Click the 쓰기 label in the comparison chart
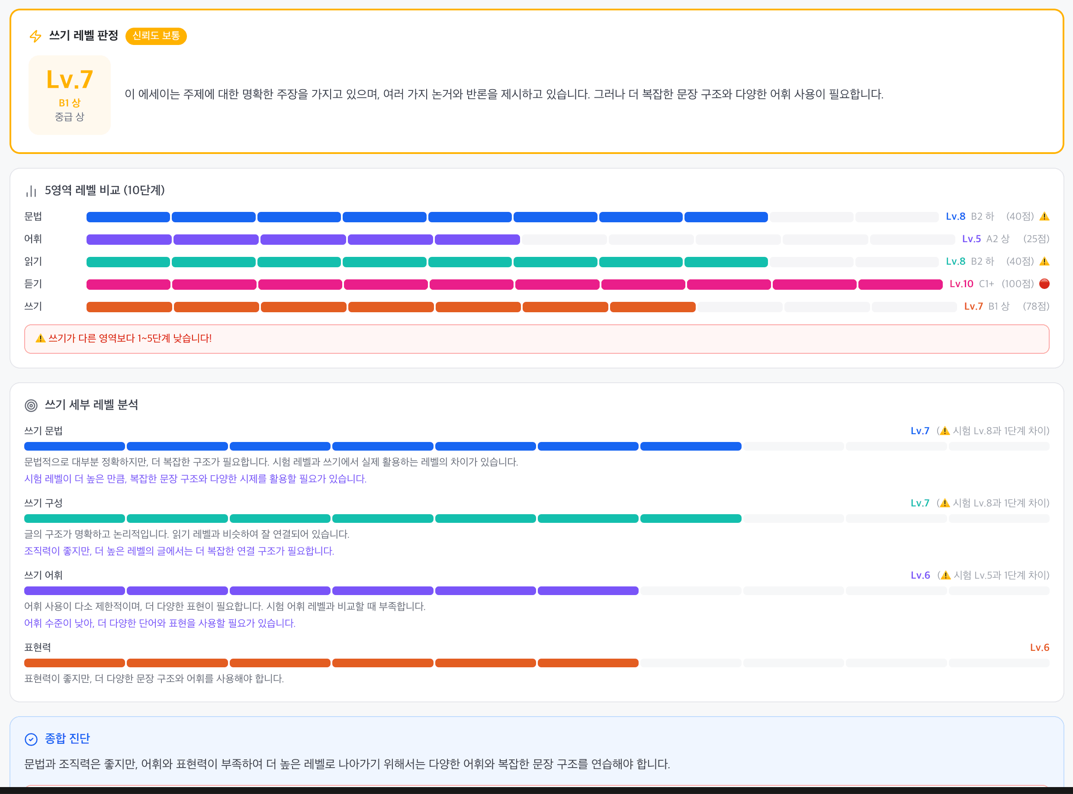This screenshot has height=794, width=1073. [33, 306]
